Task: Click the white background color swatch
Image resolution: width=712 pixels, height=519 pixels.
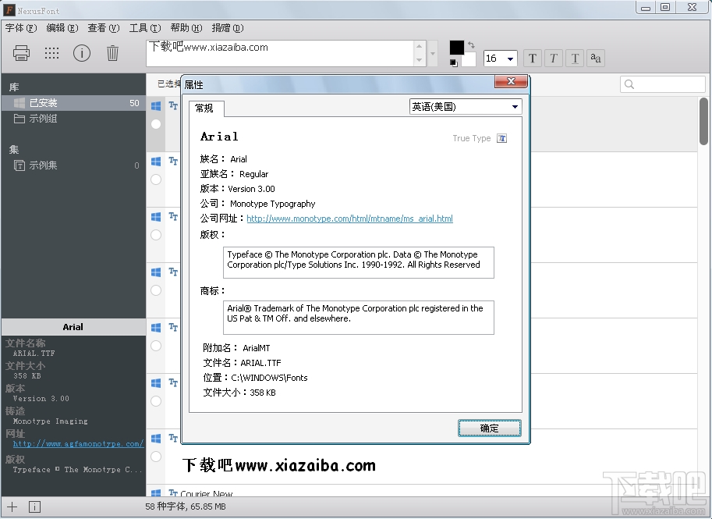Action: coord(468,59)
